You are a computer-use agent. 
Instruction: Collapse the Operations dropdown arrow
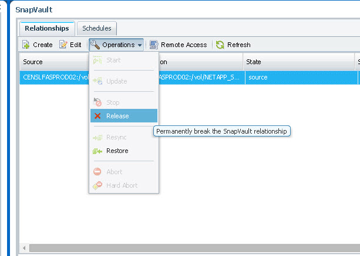[140, 45]
